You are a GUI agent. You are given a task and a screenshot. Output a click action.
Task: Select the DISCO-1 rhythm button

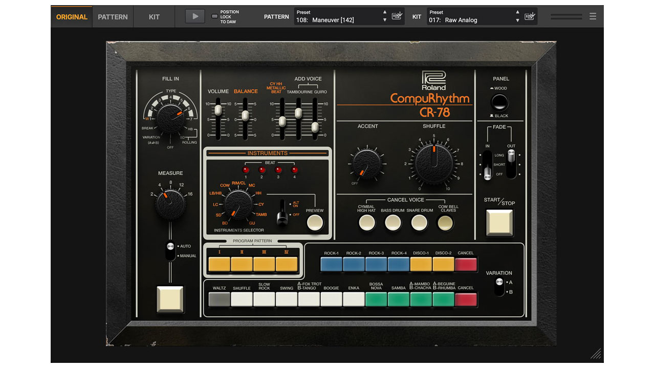tap(421, 264)
